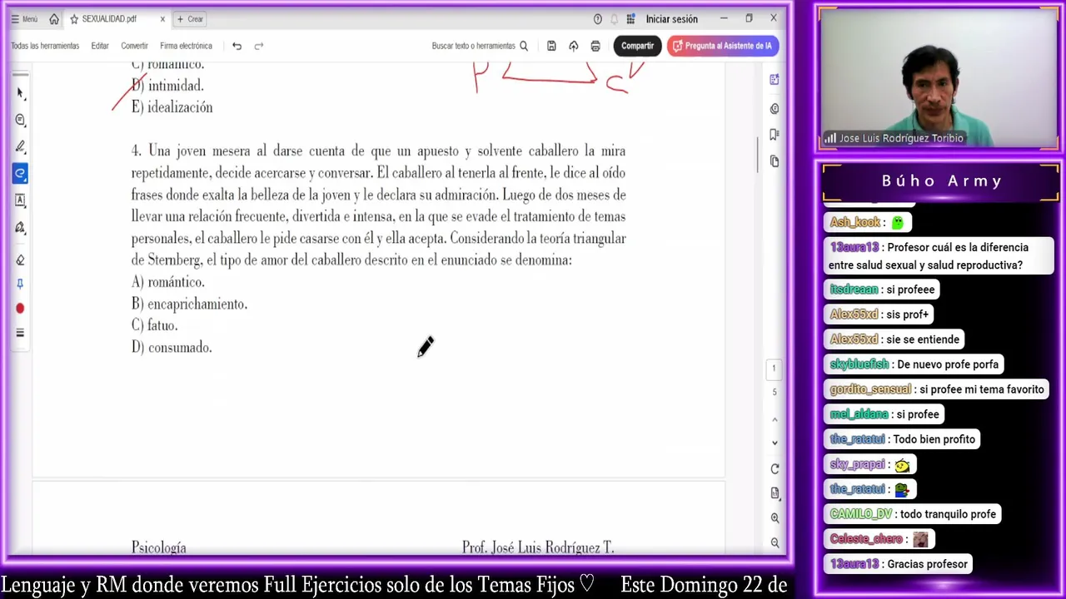Select the sign fountain-pen tool
The height and width of the screenshot is (599, 1066).
[20, 227]
